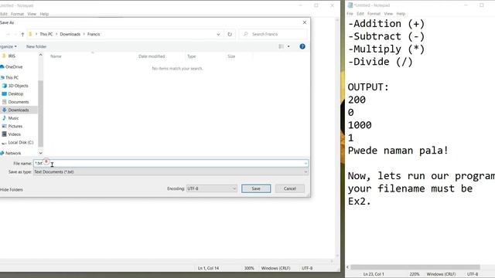Viewport: 495px width, 278px height.
Task: Click the navigation pane scroll down arrow
Action: pos(40,153)
